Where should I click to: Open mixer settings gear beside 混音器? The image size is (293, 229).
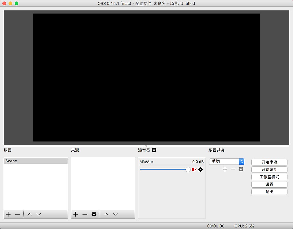pyautogui.click(x=154, y=150)
